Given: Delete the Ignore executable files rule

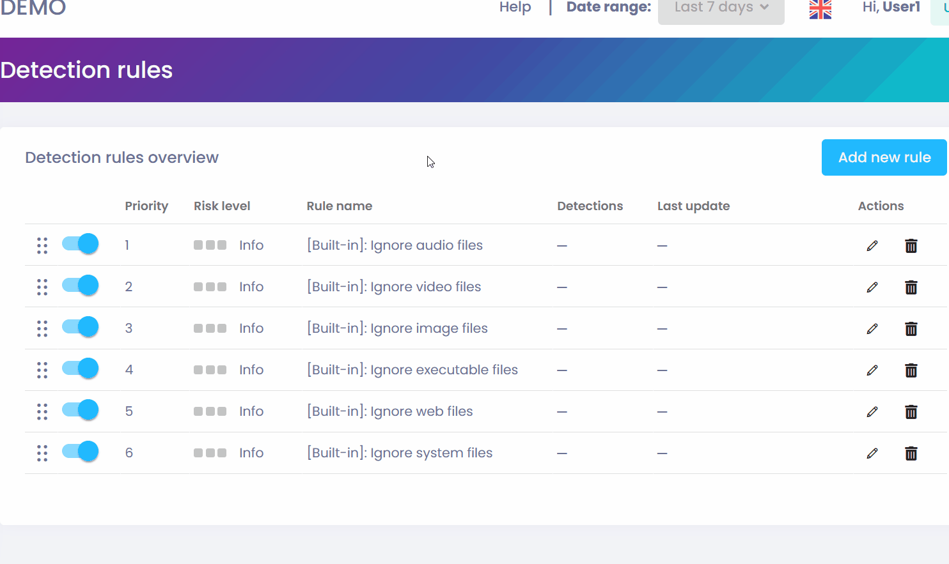Looking at the screenshot, I should (x=911, y=370).
